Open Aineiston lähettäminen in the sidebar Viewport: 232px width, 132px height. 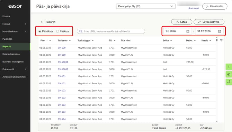click(14, 77)
